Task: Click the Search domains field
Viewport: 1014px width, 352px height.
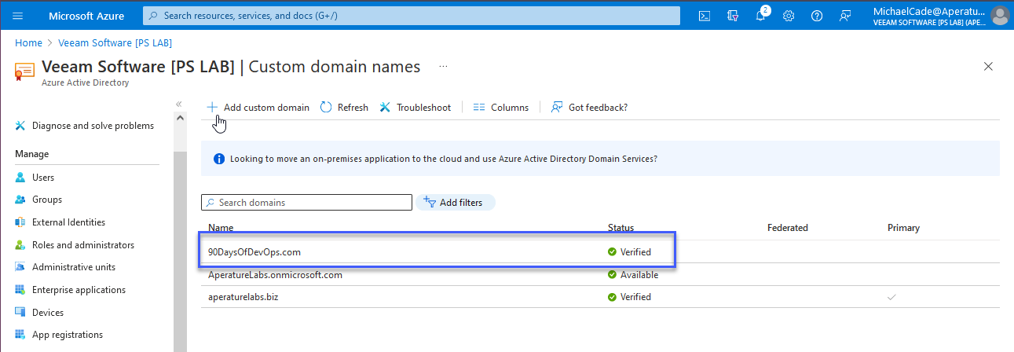Action: tap(306, 203)
